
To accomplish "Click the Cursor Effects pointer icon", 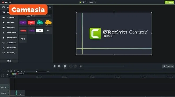I will pyautogui.click(x=4, y=33).
